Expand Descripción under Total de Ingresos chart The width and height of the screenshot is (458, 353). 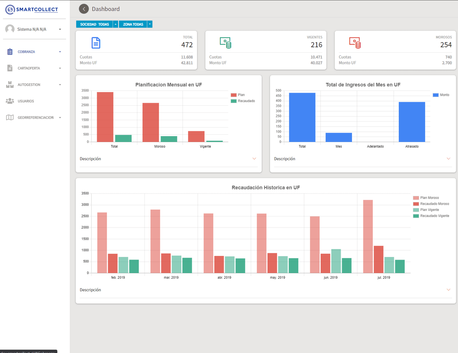[449, 159]
